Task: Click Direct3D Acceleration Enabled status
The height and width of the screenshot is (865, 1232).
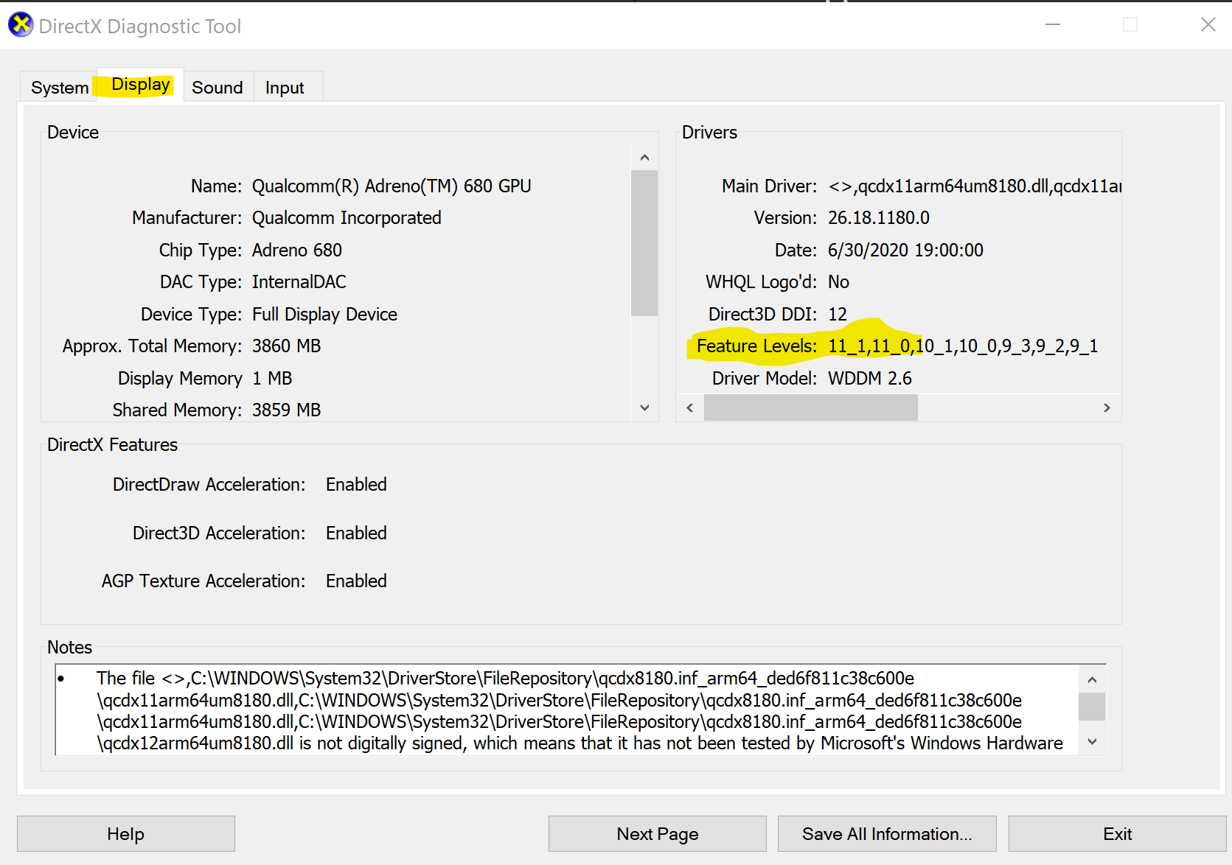Action: pyautogui.click(x=356, y=533)
